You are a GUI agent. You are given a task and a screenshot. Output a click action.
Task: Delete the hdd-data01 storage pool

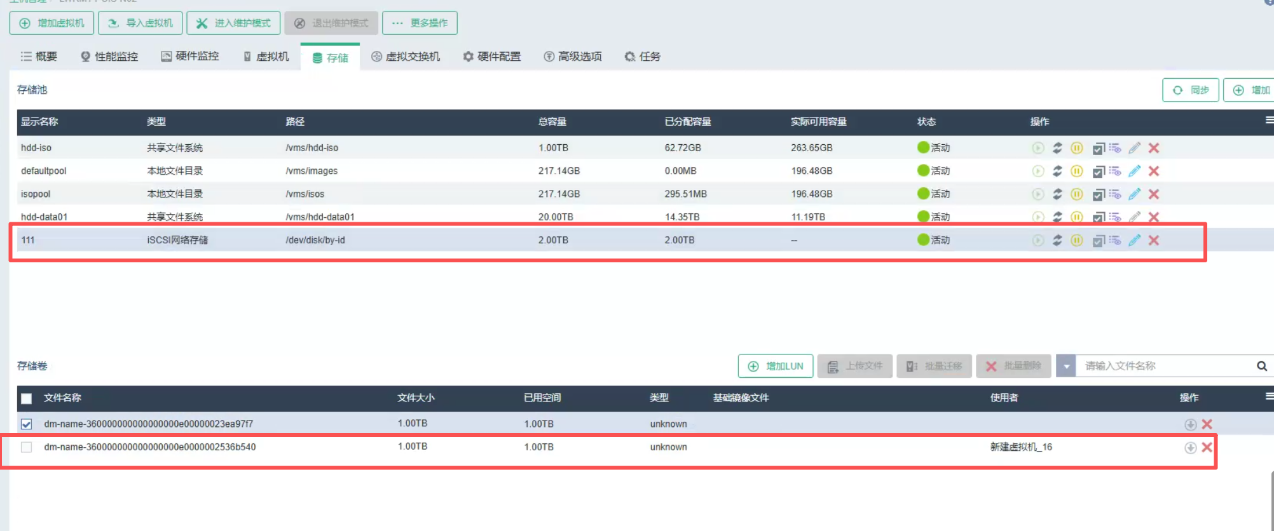[1154, 217]
